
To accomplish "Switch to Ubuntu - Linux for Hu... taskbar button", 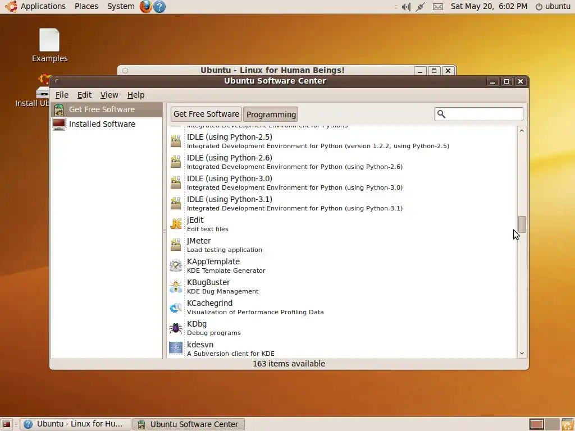I will point(75,424).
